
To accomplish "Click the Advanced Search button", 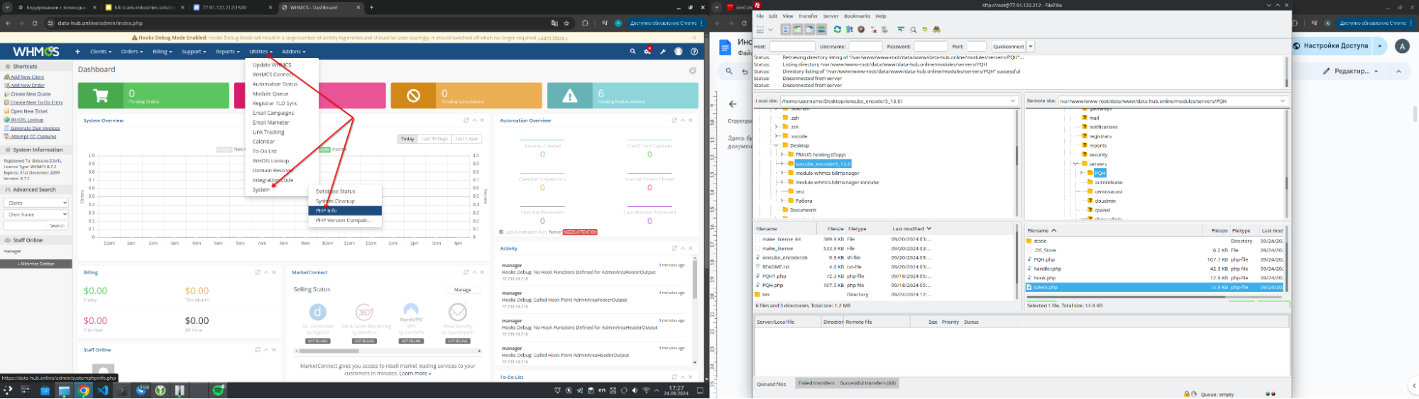I will (57, 225).
